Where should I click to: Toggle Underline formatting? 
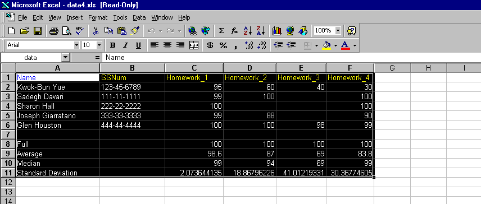[x=138, y=45]
